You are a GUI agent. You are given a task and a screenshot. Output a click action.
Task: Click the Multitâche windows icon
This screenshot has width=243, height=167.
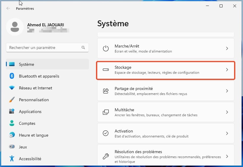106,112
